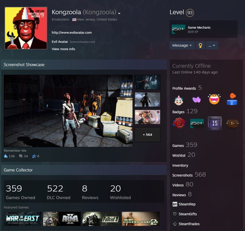Click the orange and blue trophy award

tap(232, 99)
